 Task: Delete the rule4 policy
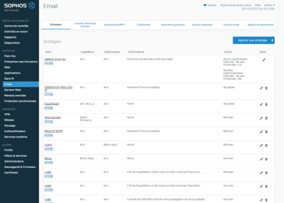(x=266, y=173)
